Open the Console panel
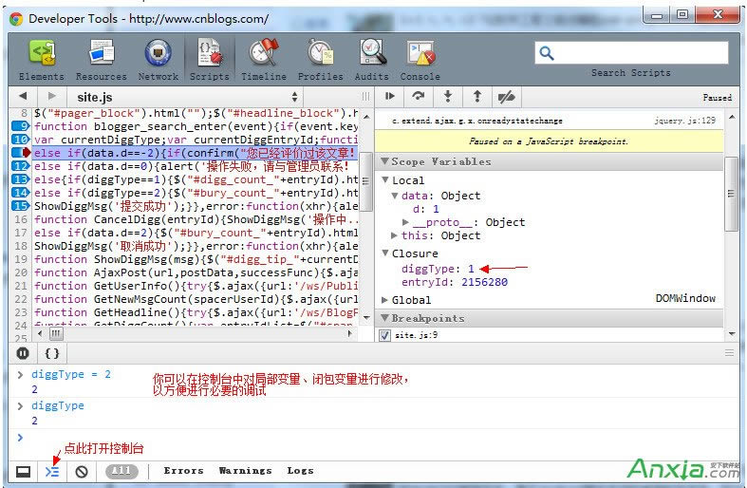The image size is (747, 488). [x=420, y=60]
